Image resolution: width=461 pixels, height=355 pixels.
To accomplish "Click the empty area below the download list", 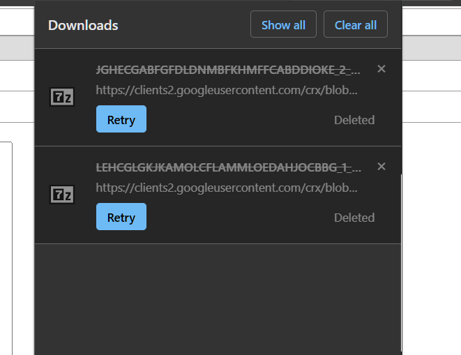I will click(218, 300).
